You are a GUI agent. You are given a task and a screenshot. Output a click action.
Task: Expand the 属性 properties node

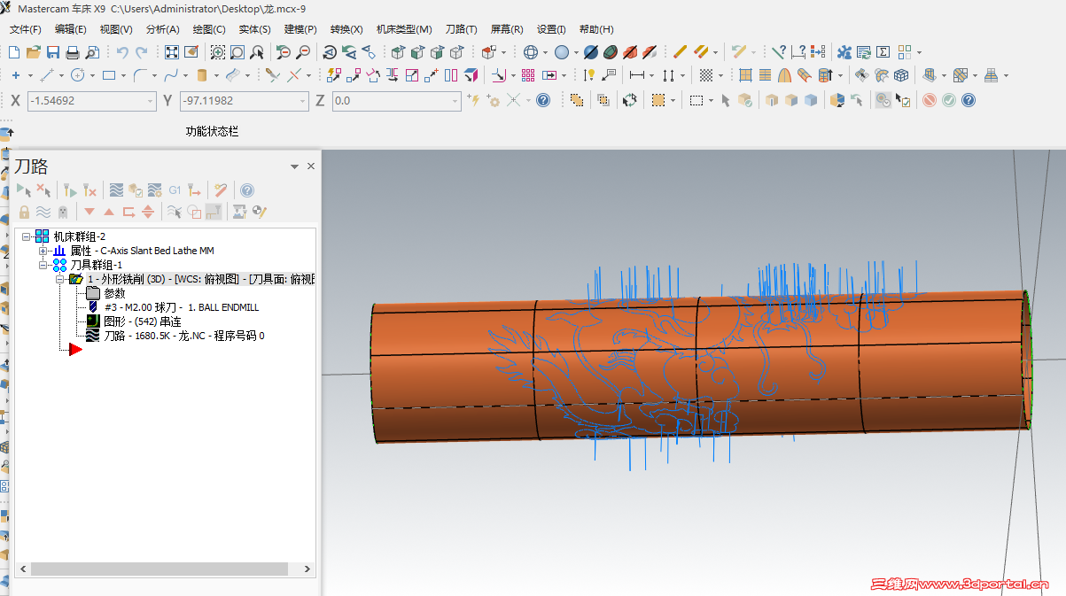(x=43, y=251)
